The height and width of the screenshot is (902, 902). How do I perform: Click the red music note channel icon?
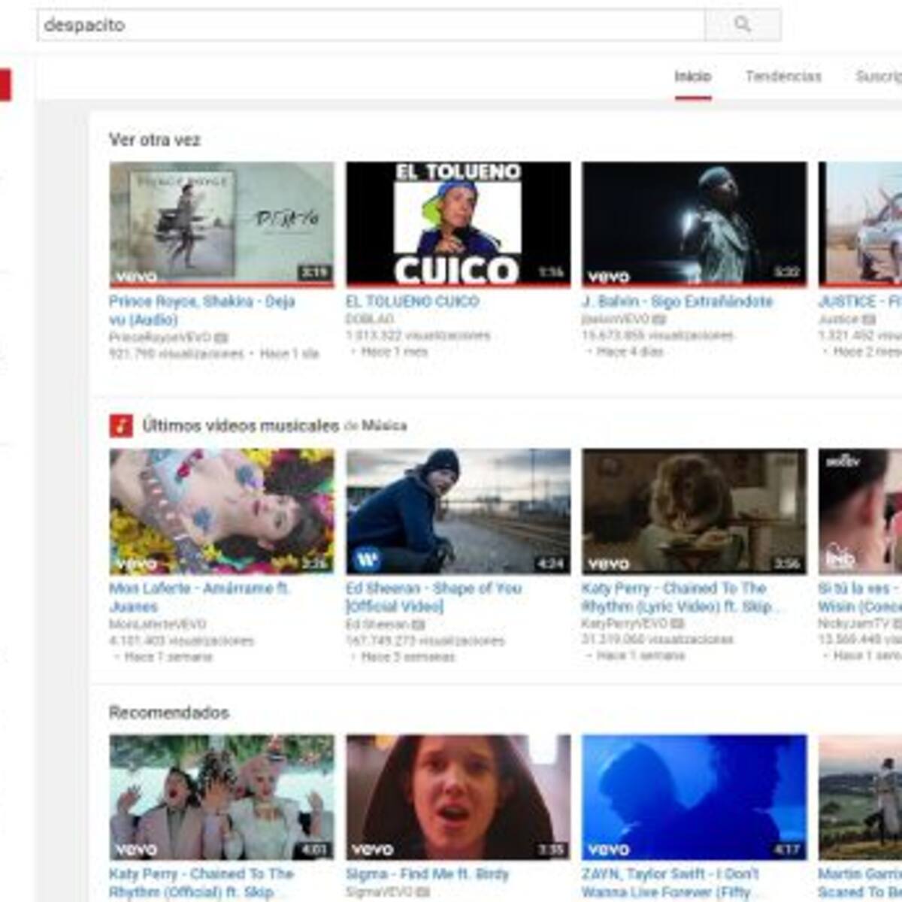coord(121,425)
